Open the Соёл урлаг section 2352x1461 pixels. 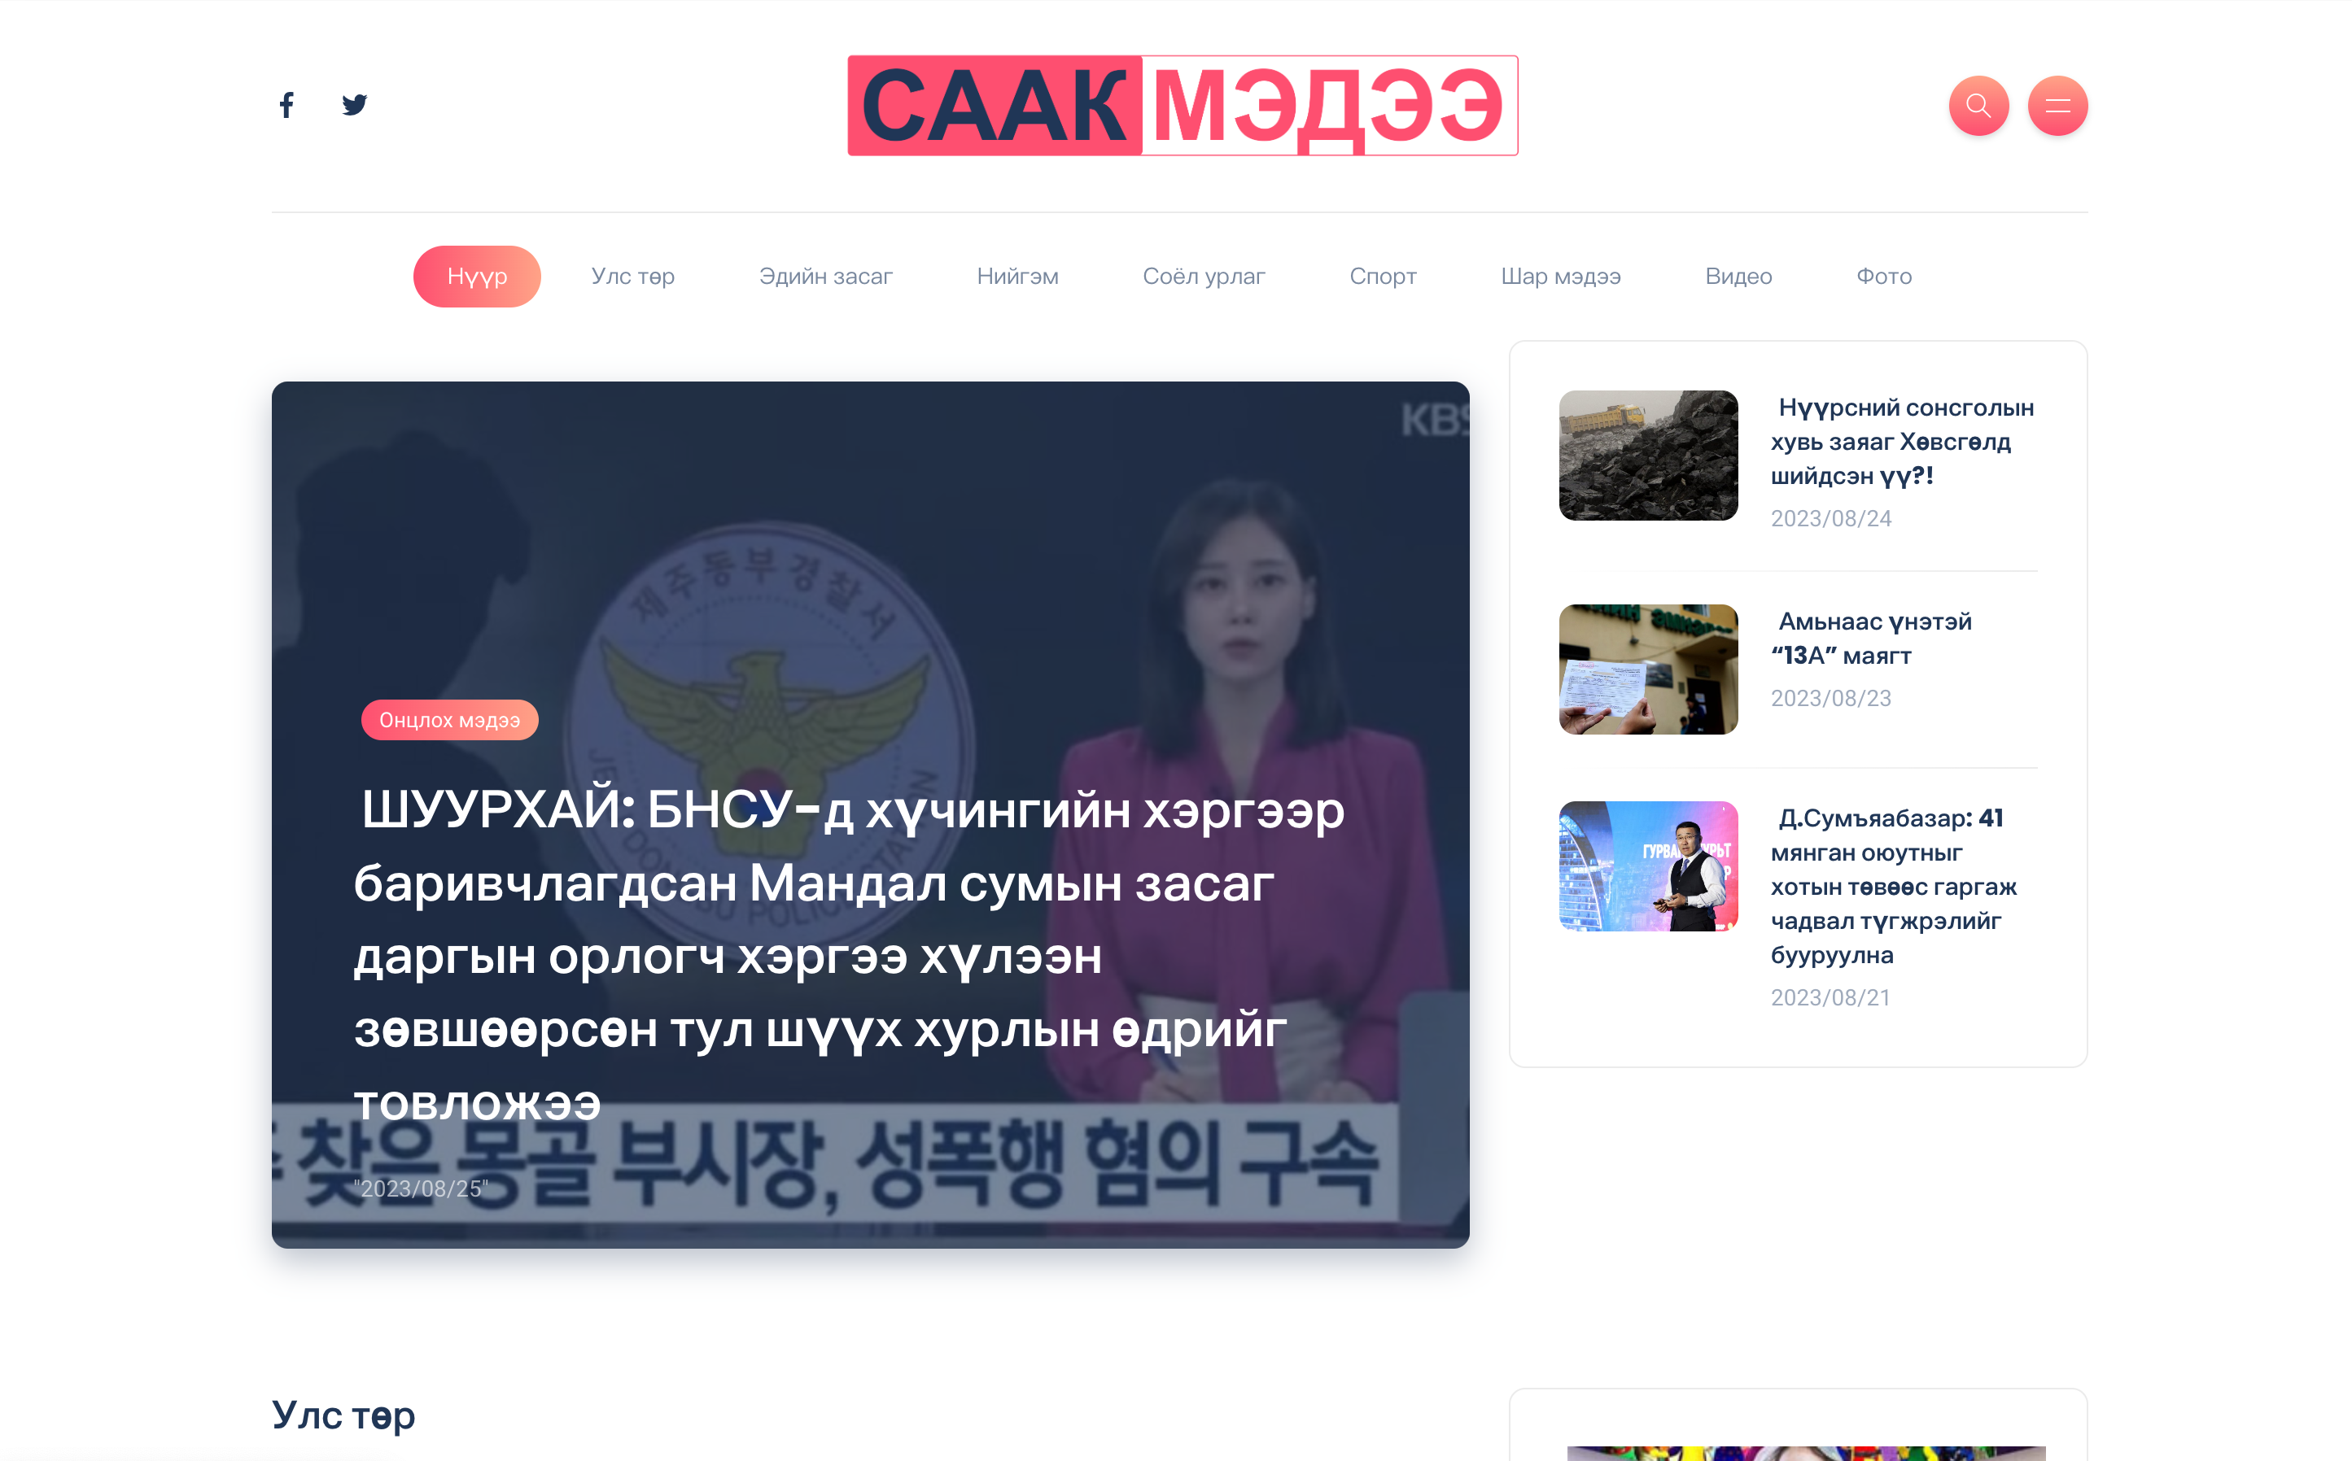pyautogui.click(x=1204, y=277)
